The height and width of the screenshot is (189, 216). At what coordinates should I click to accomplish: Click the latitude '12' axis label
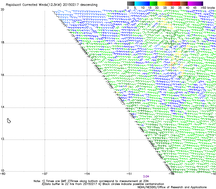(2, 139)
